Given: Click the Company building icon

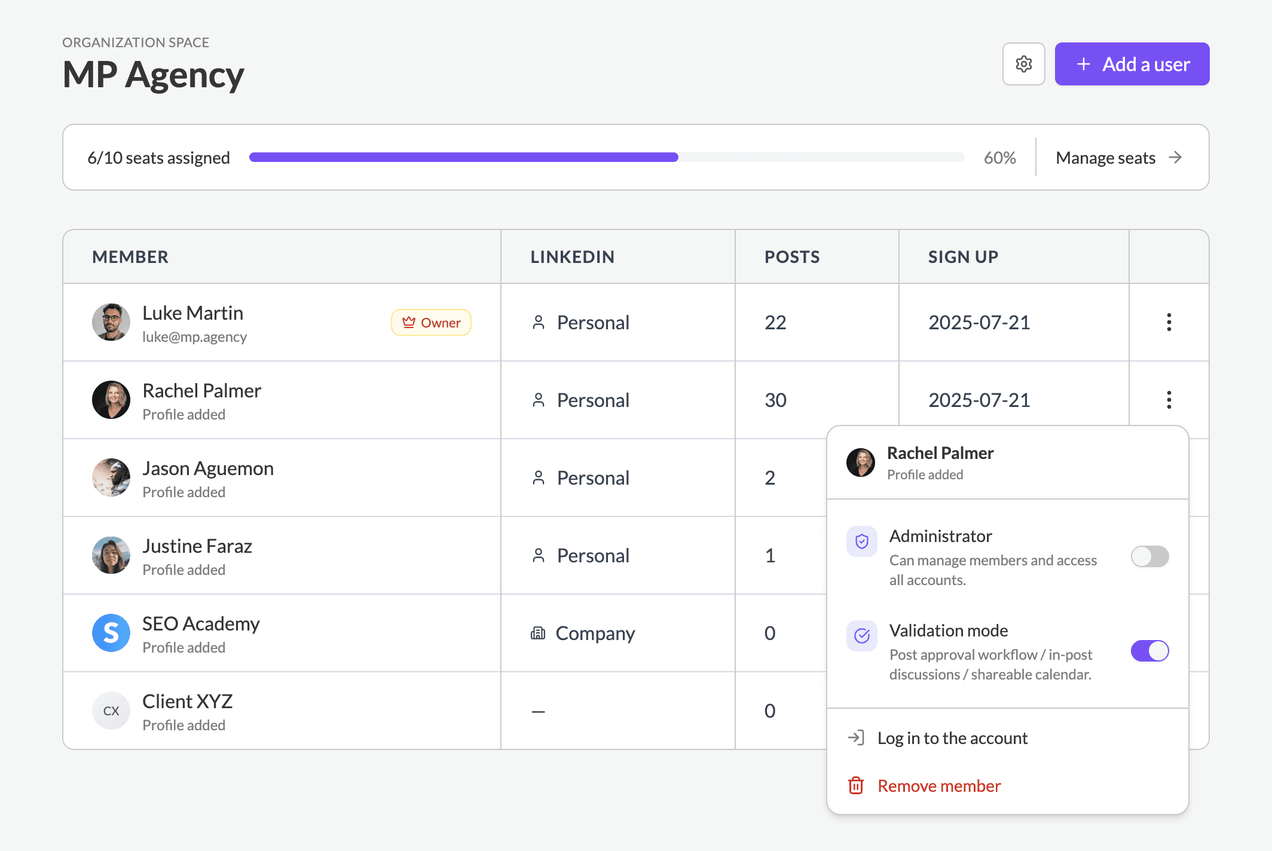Looking at the screenshot, I should coord(538,633).
